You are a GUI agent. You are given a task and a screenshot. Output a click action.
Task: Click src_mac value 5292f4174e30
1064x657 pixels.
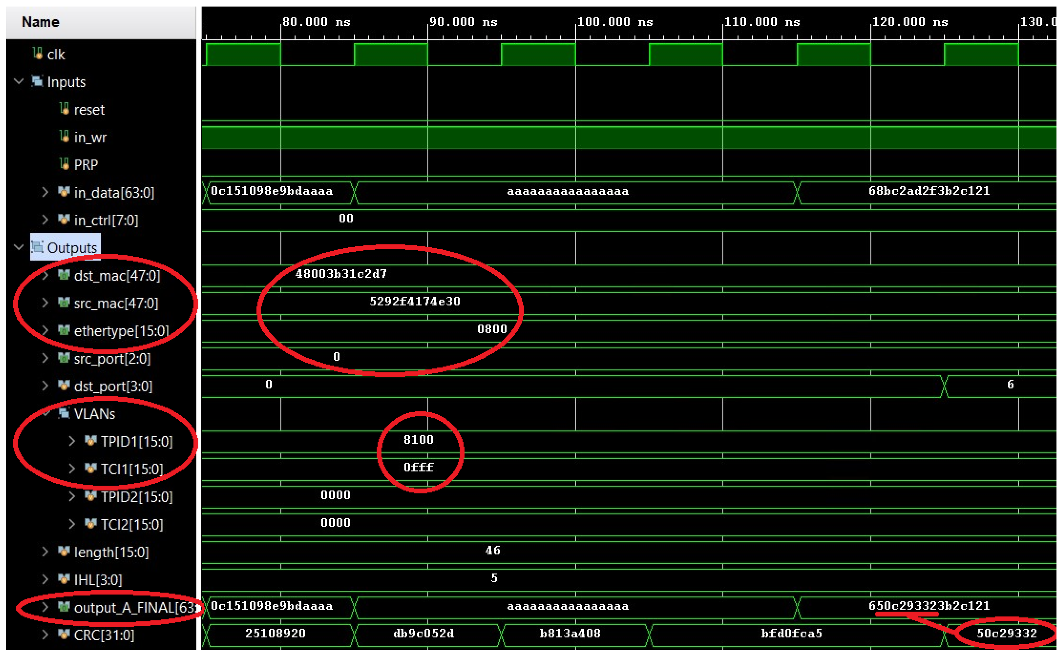coord(415,301)
